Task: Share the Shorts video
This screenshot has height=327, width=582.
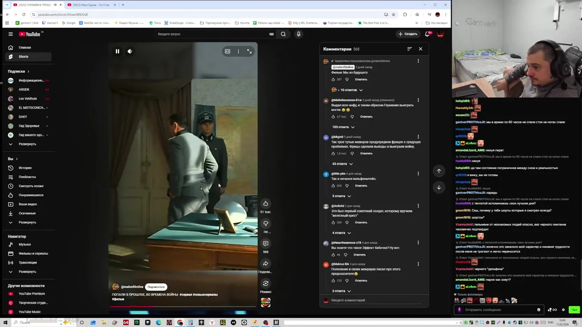Action: pos(266,263)
